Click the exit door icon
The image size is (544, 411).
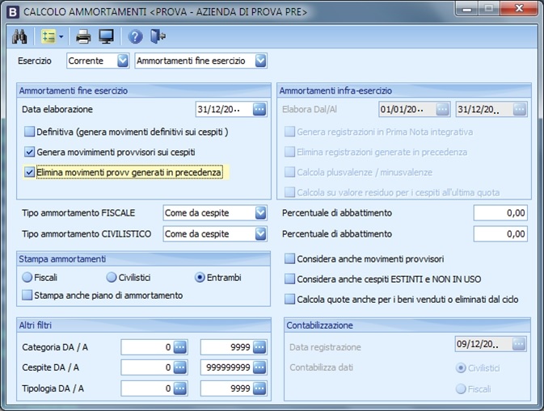[158, 36]
